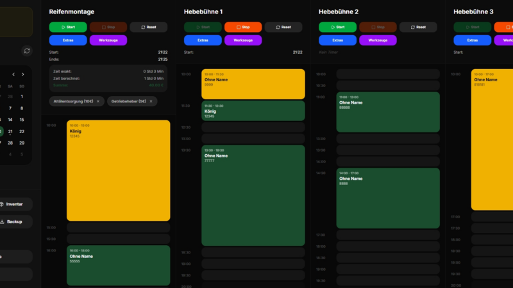Screen dimensions: 513x288
Task: Start the Reifenmontage timer
Action: 67,27
